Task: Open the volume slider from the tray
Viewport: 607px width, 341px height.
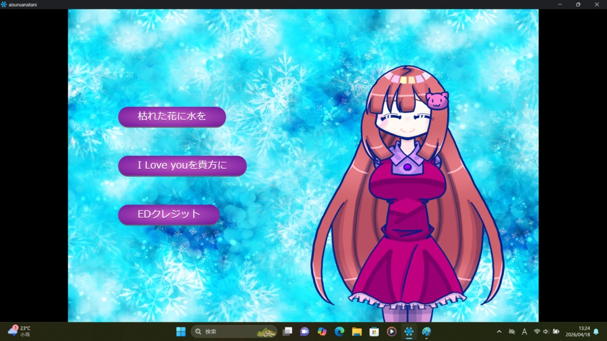Action: point(545,332)
